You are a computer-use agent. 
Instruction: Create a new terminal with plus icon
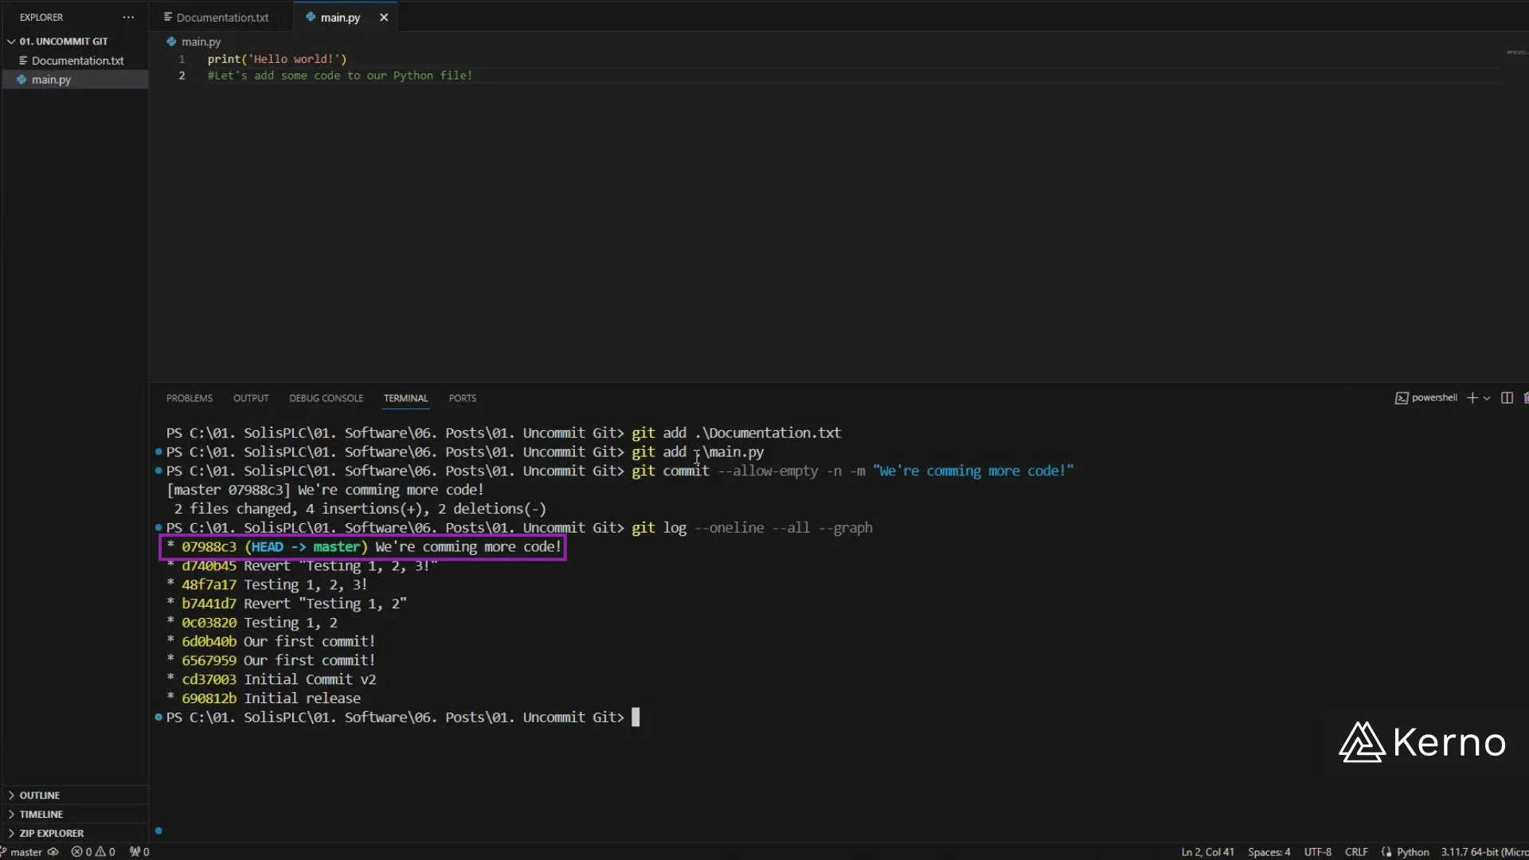point(1472,398)
